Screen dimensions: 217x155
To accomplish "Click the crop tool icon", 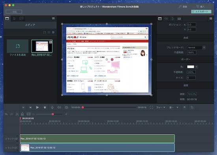I will coord(192,107).
